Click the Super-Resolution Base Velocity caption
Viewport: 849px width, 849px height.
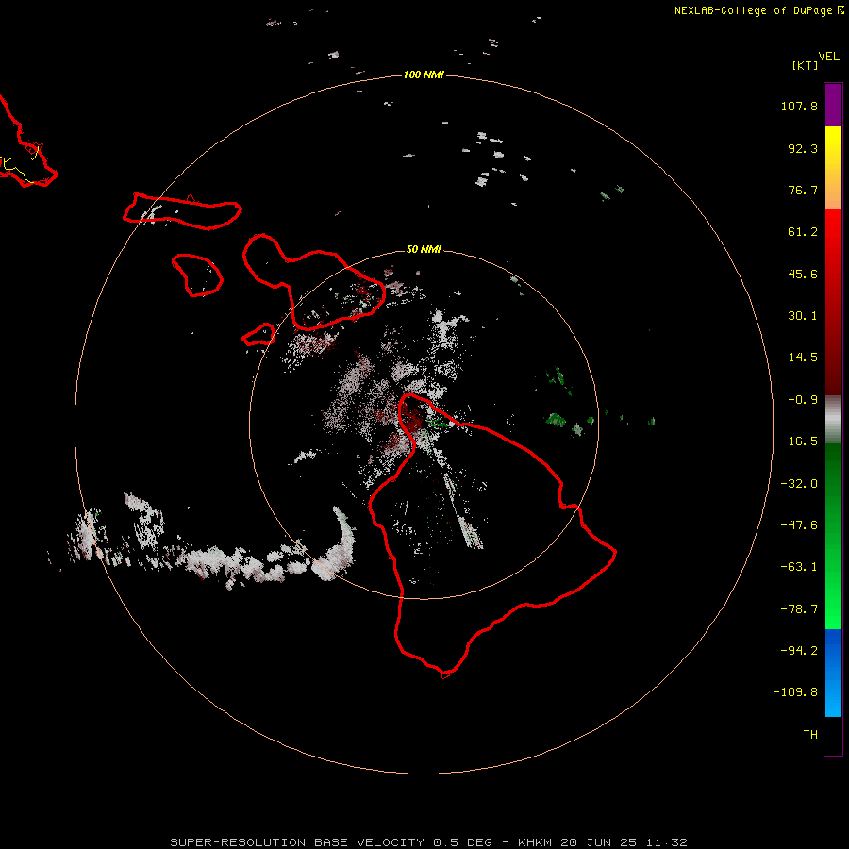coord(428,842)
